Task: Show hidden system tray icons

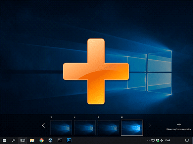Action: (149, 140)
